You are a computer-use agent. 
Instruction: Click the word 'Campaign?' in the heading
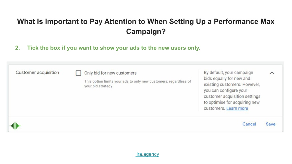[146, 31]
